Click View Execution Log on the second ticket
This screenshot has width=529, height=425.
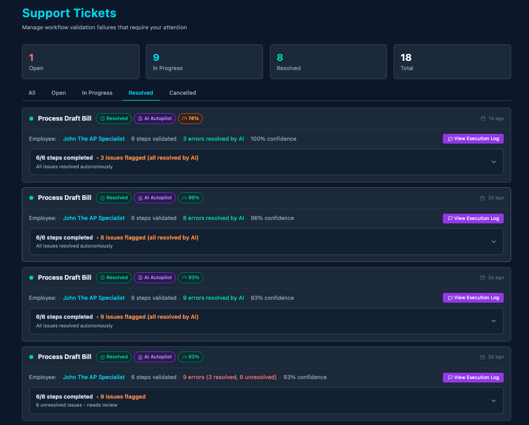(x=473, y=218)
